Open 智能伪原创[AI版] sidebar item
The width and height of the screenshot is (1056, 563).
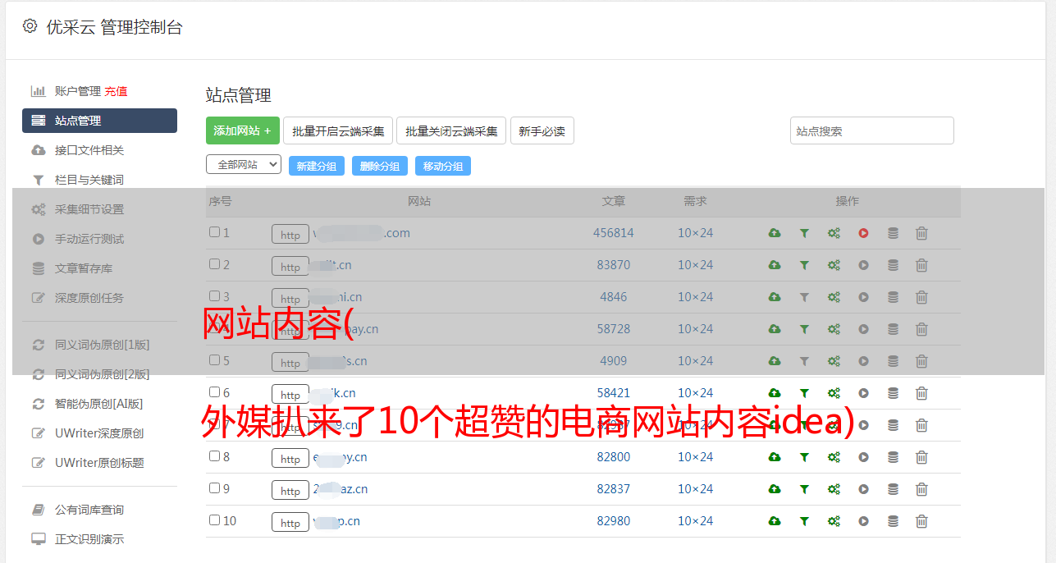pyautogui.click(x=99, y=404)
